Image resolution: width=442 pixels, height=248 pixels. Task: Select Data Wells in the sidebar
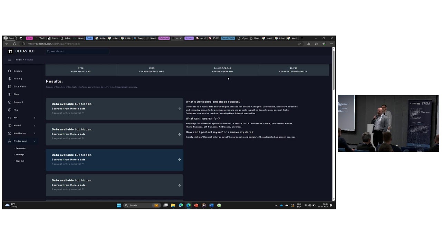(20, 86)
